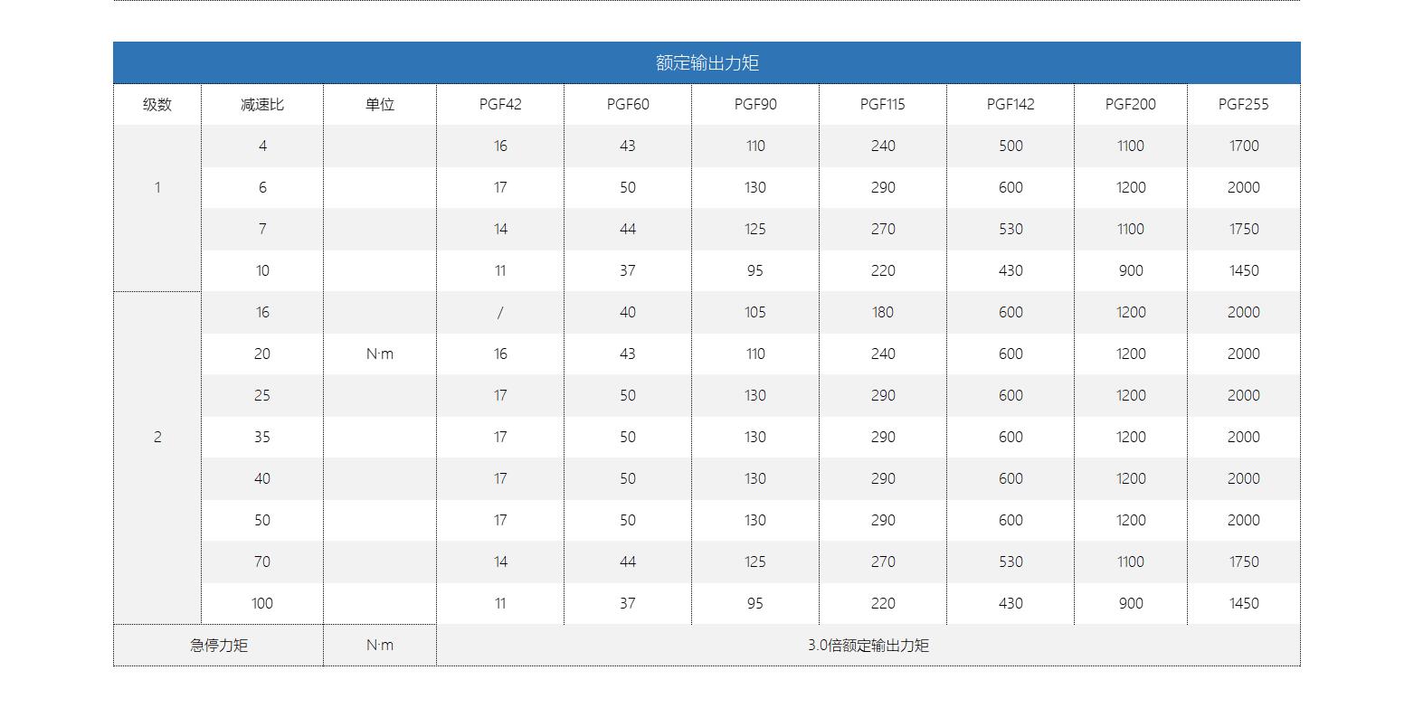1414x708 pixels.
Task: Click reduction ratio 10 cell
Action: point(262,270)
